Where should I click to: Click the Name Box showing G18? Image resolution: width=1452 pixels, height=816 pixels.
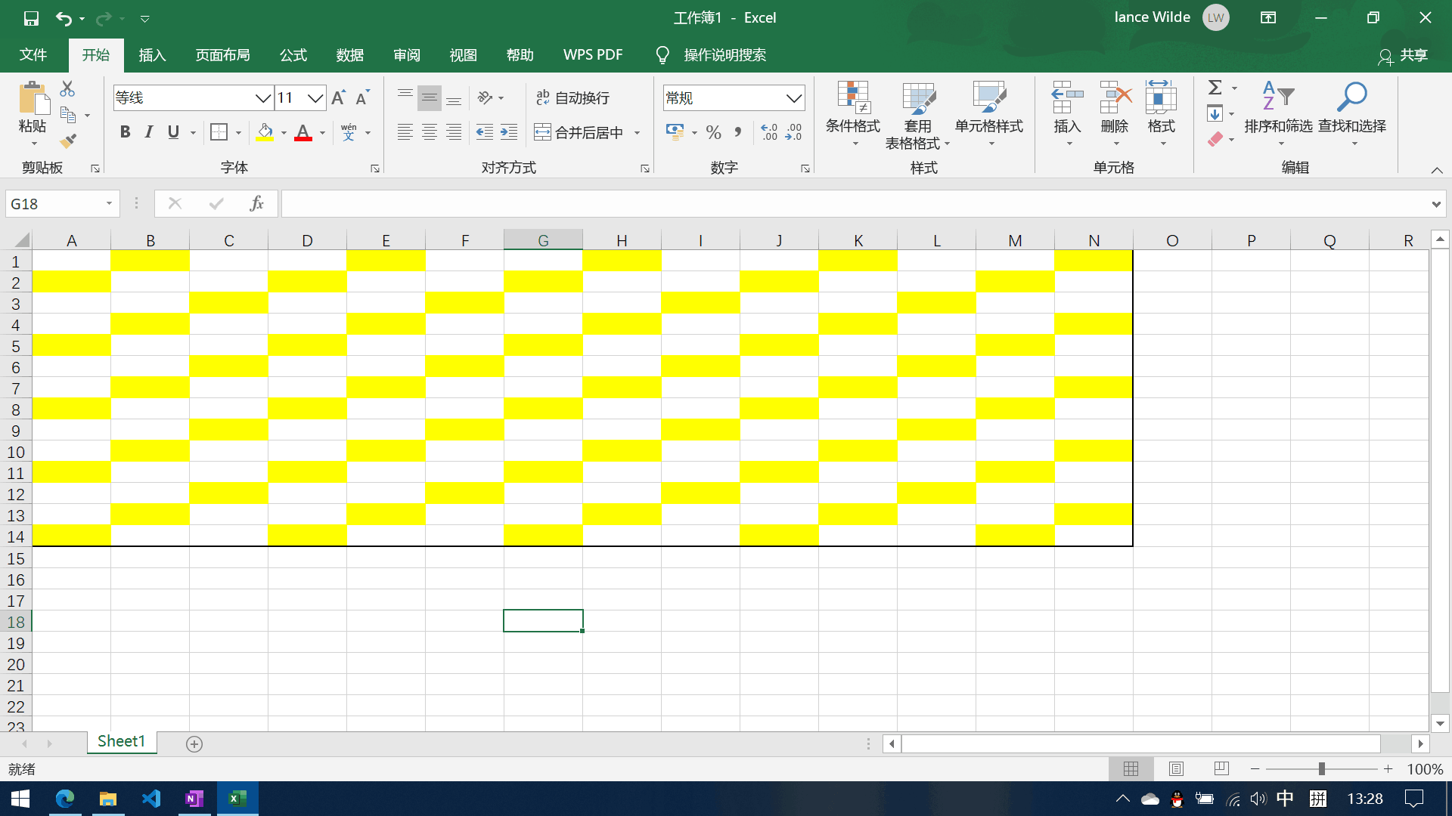point(54,204)
